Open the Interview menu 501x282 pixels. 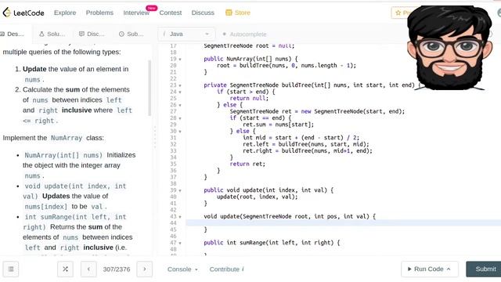136,13
